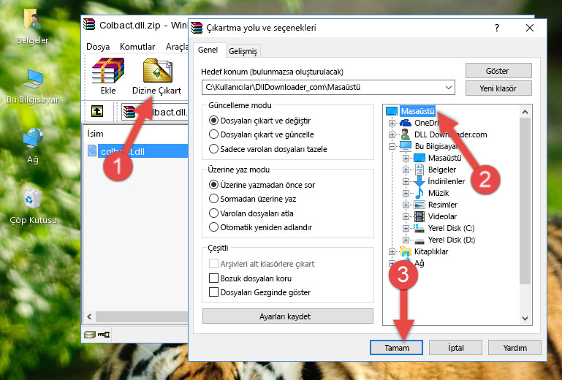Choose Videolar folder in tree

click(442, 216)
